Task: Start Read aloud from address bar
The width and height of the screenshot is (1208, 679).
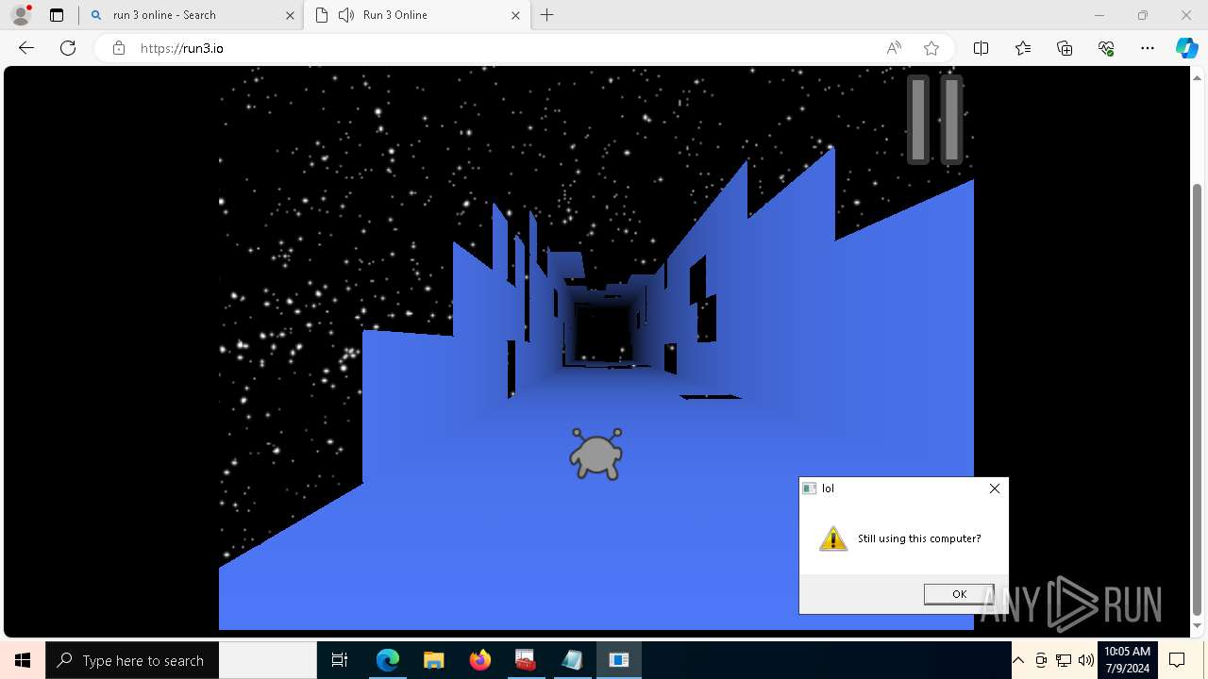Action: pos(894,48)
